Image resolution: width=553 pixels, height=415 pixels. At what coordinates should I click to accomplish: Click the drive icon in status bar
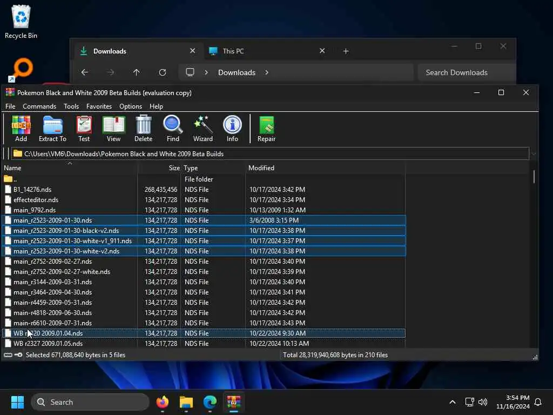pyautogui.click(x=8, y=355)
